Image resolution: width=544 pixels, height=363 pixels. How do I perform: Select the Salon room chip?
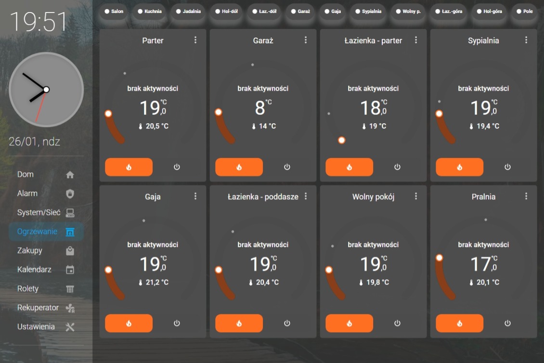114,12
